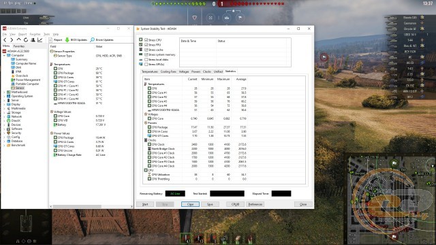Click the Clear button
This screenshot has height=245, width=436.
tap(190, 204)
